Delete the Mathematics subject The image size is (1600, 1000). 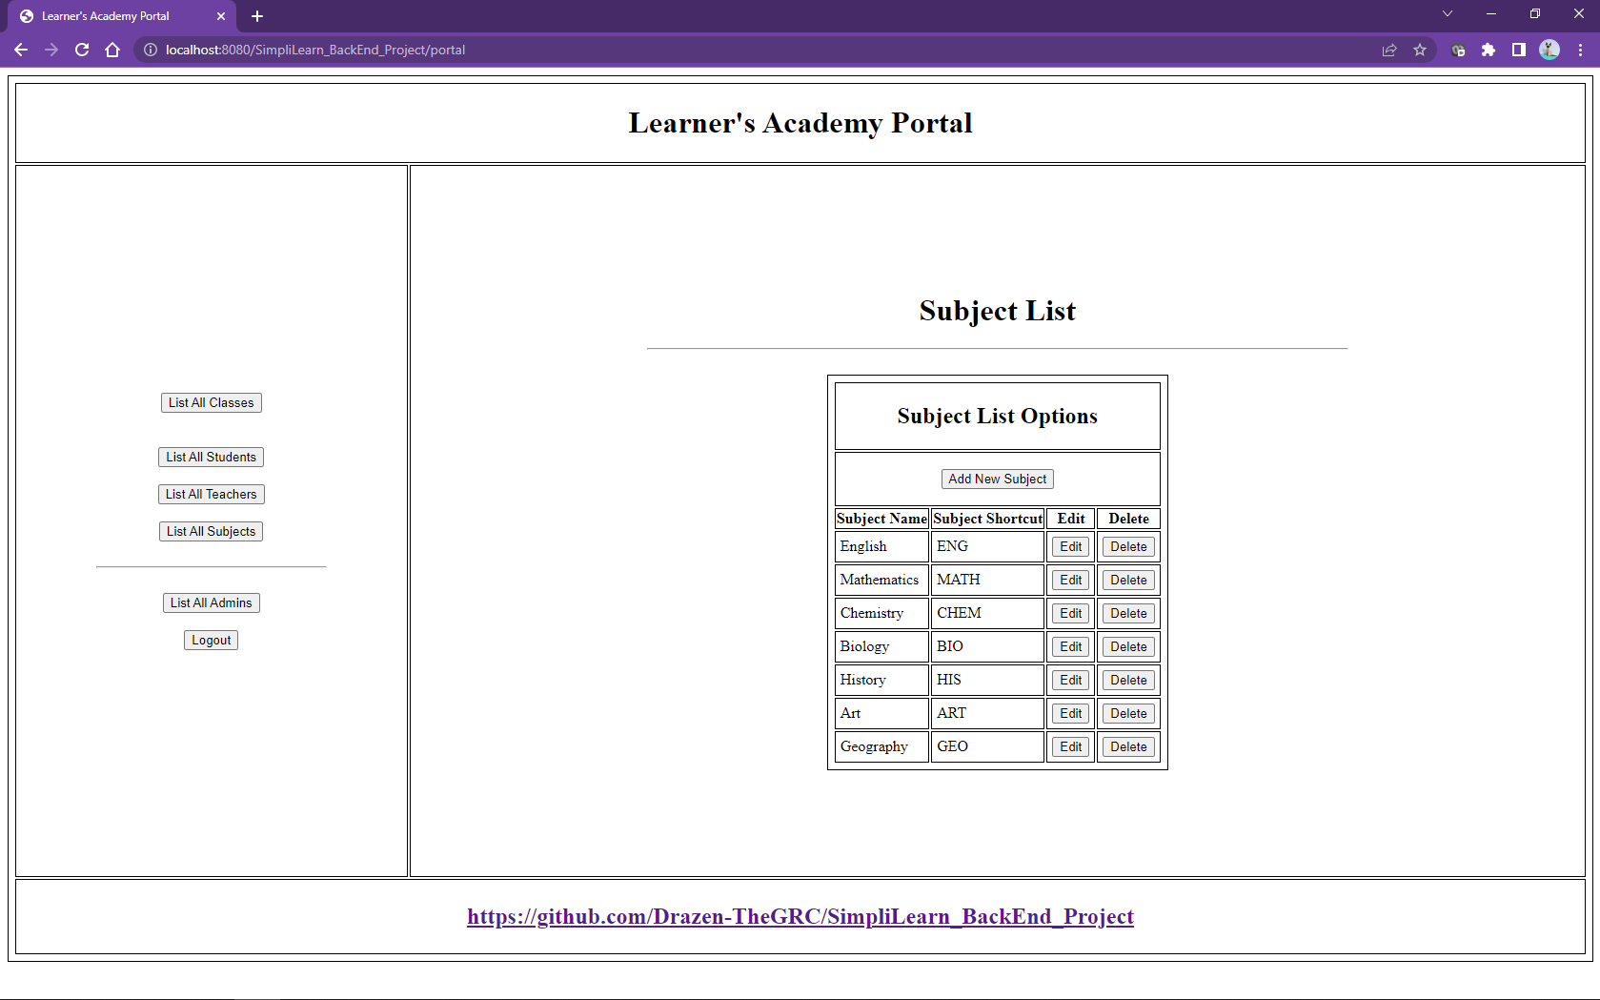tap(1129, 581)
